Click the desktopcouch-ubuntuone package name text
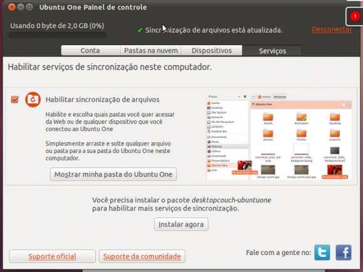This screenshot has height=272, width=363. coord(232,200)
